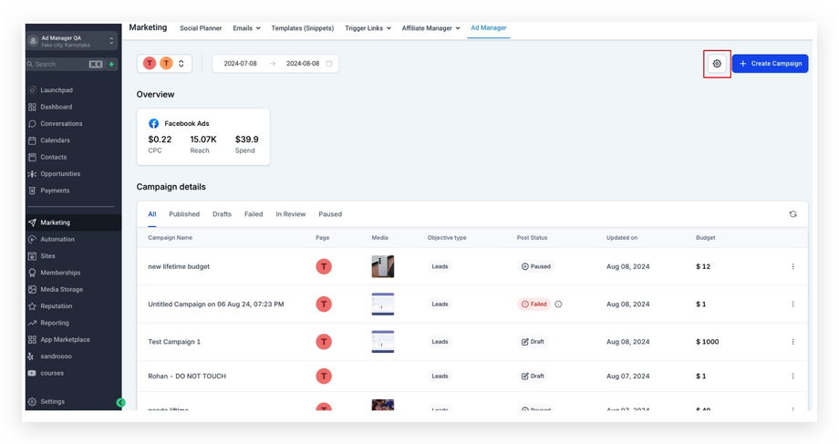Switch to the Drafts campaigns tab
The height and width of the screenshot is (444, 839).
[x=222, y=214]
